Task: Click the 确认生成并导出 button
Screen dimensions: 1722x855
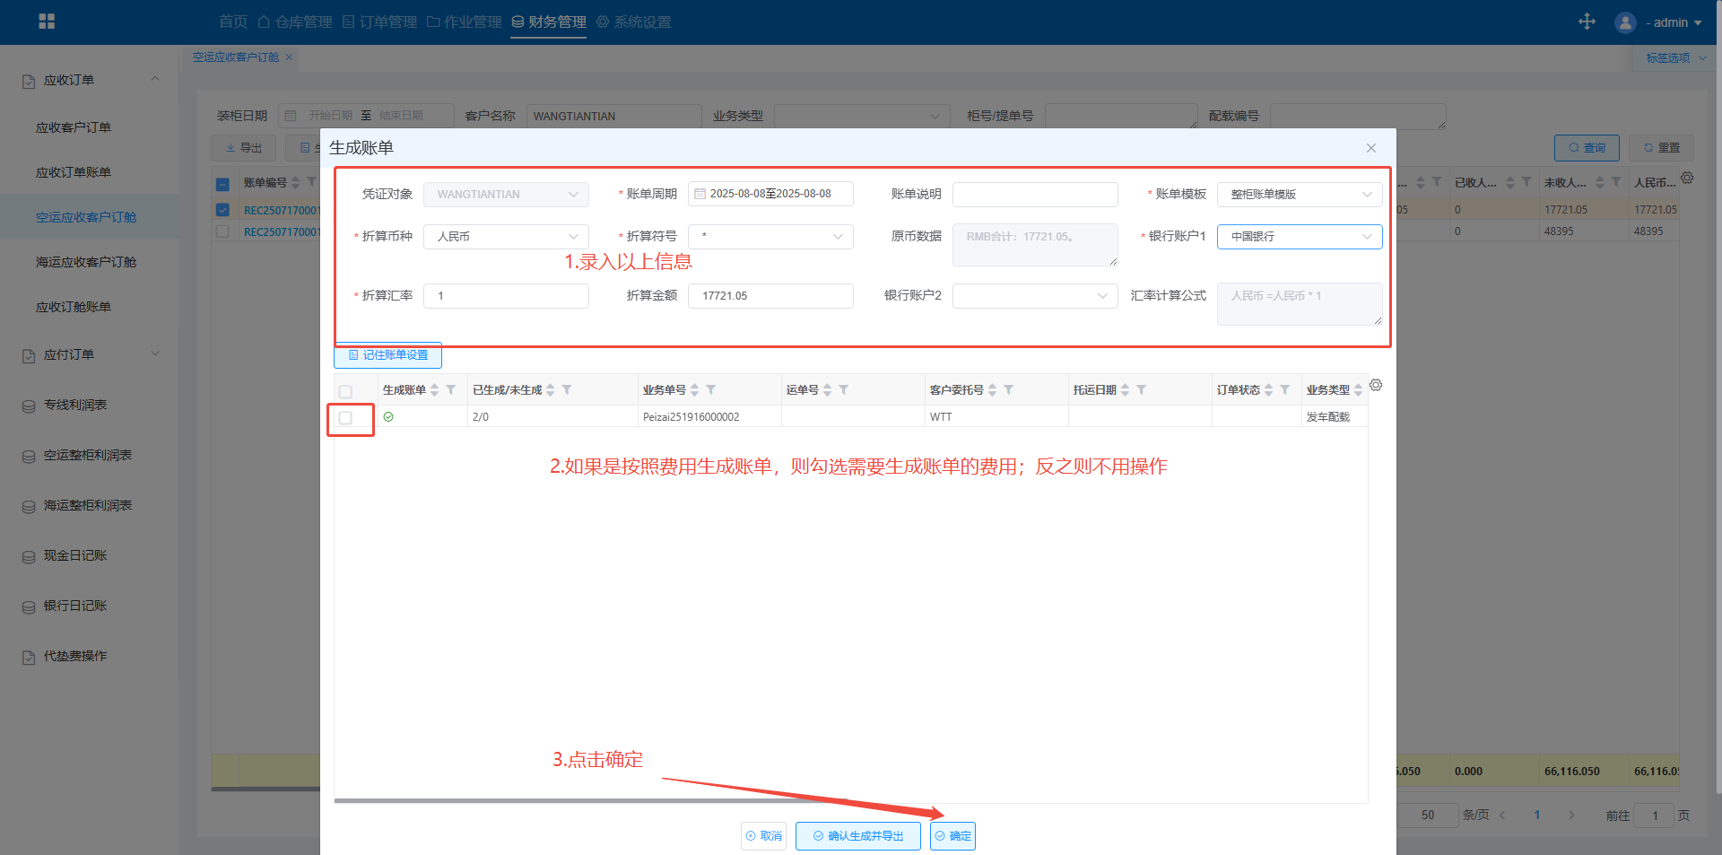Action: pos(857,836)
